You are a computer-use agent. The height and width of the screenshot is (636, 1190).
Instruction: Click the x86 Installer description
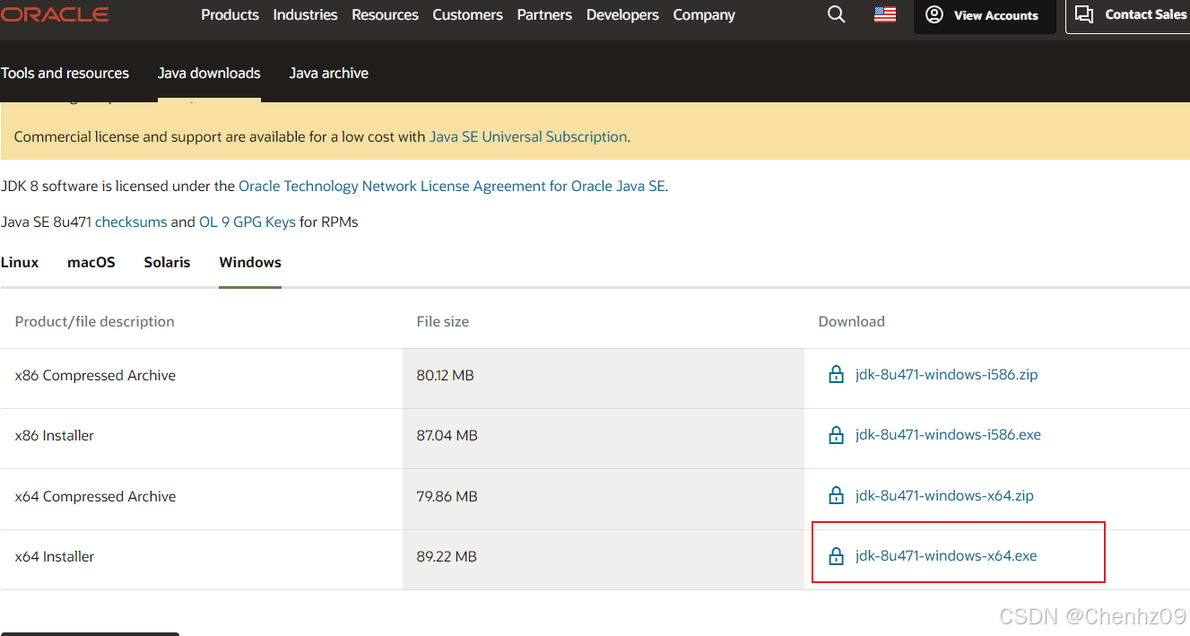[x=55, y=435]
